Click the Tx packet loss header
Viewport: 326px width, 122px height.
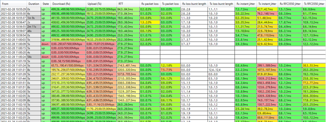point(170,4)
